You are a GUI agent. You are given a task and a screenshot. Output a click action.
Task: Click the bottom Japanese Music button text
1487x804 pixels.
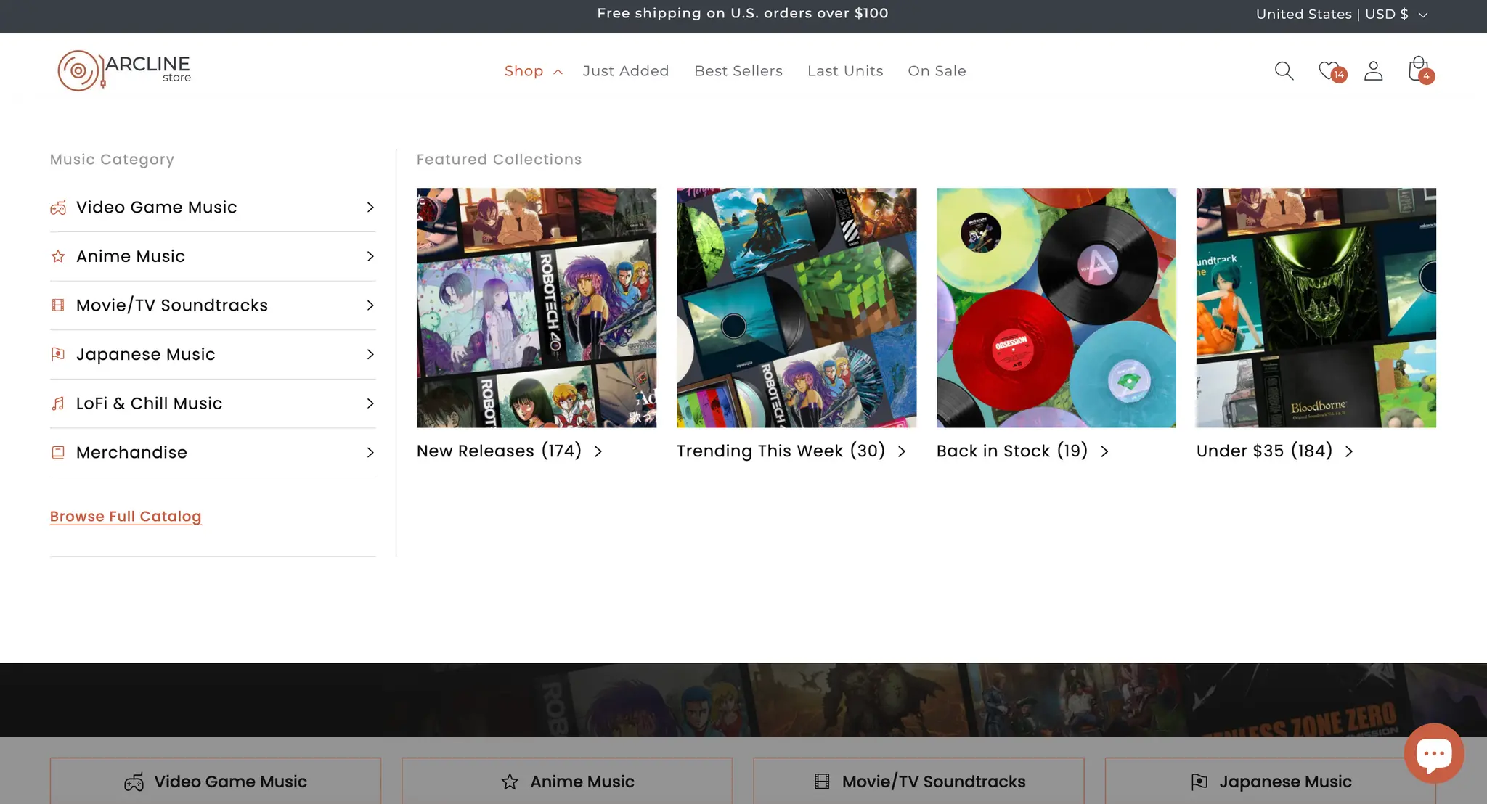pyautogui.click(x=1285, y=782)
